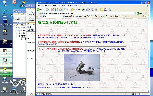Image resolution: width=153 pixels, height=96 pixels.
Task: Collapse the top folder in BlogWrite tree
Action: 14,25
